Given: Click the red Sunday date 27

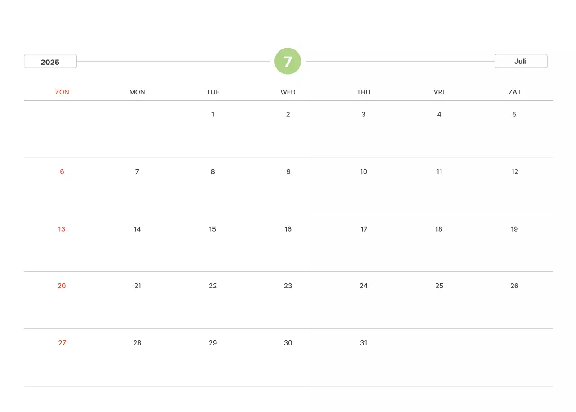Looking at the screenshot, I should pyautogui.click(x=62, y=343).
